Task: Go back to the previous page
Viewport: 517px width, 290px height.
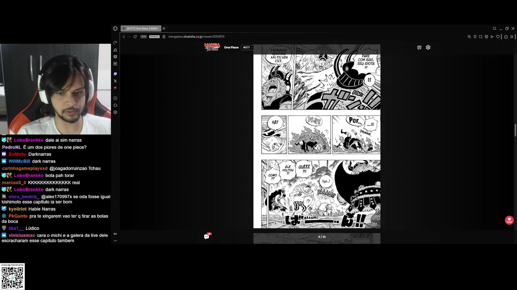Action: [x=124, y=37]
